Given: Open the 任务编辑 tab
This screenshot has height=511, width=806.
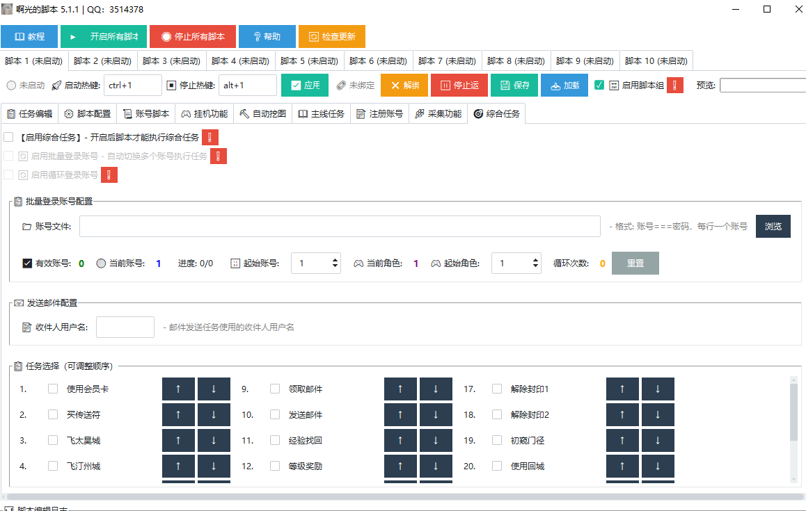Looking at the screenshot, I should [x=30, y=113].
